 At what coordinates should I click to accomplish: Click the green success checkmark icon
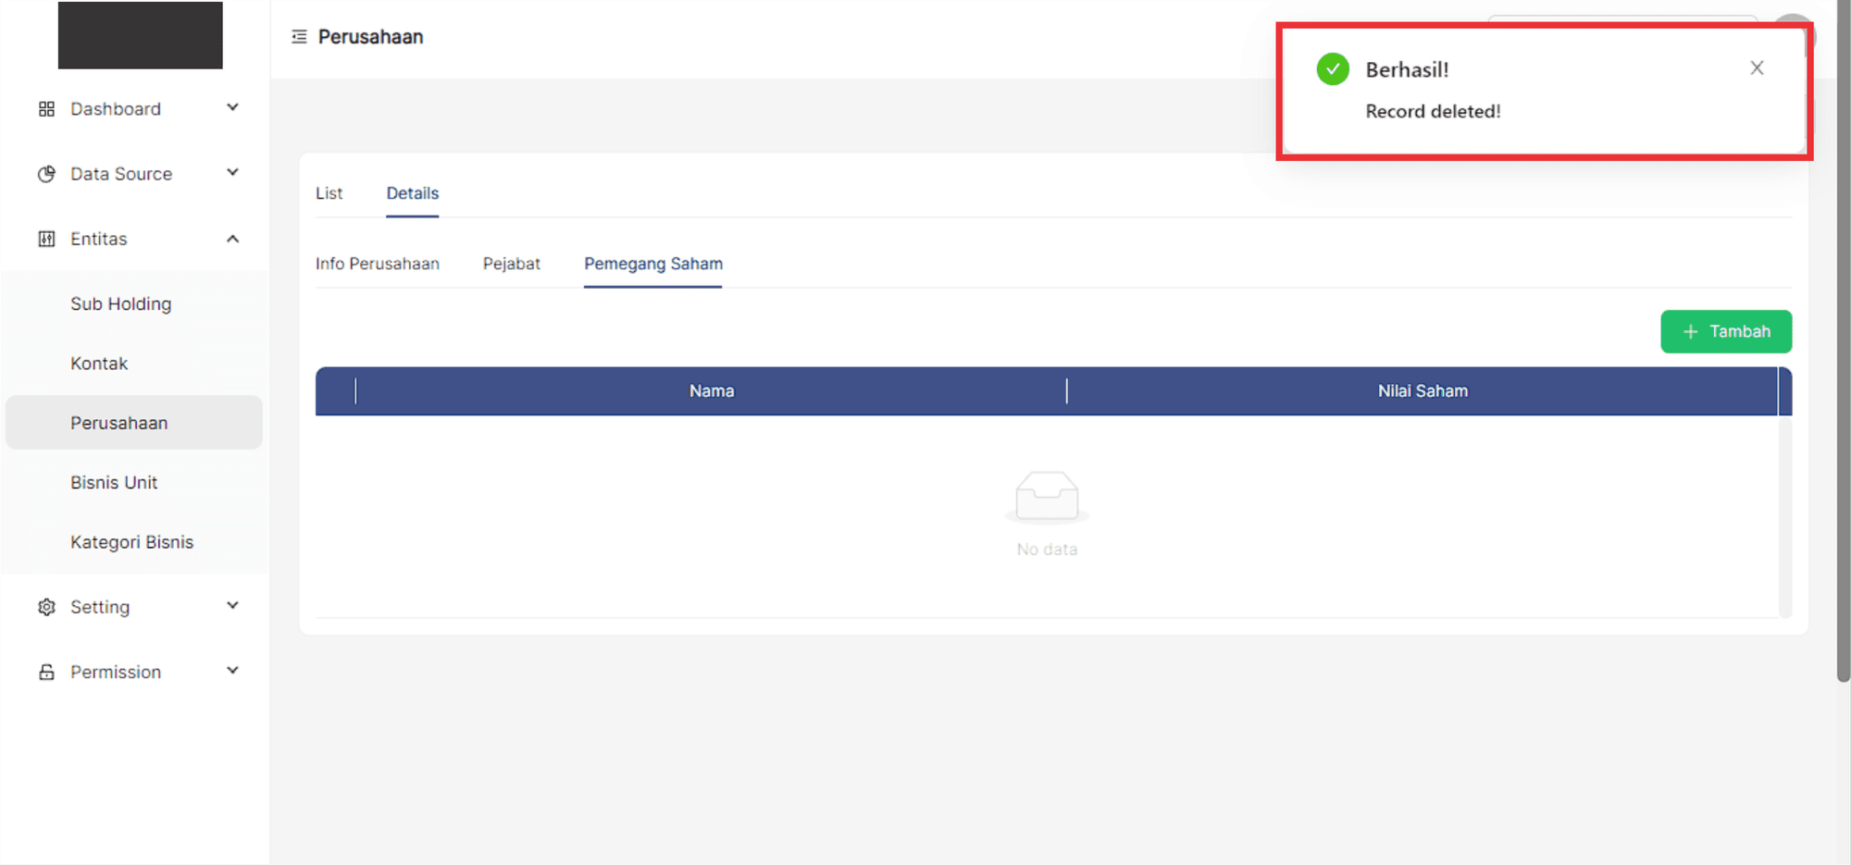pos(1333,69)
